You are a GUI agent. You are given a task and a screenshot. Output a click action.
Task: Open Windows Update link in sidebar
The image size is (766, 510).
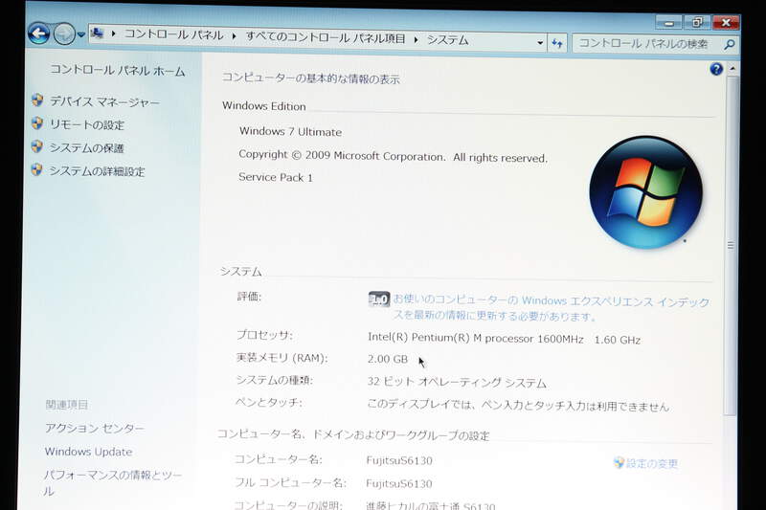tap(88, 452)
